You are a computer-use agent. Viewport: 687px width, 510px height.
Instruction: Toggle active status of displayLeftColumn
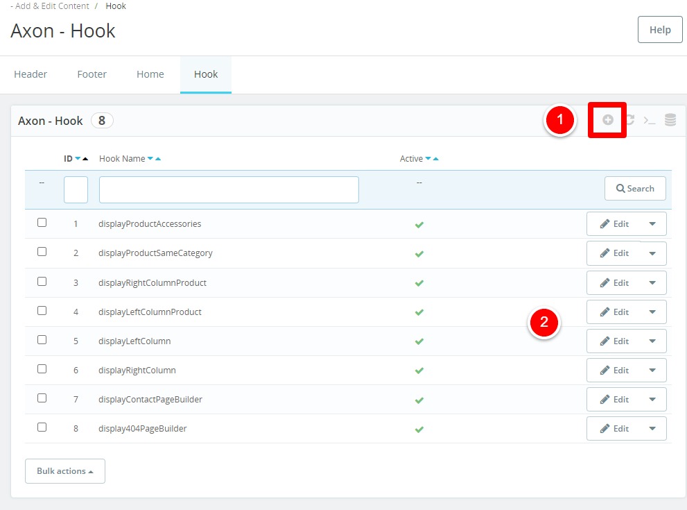click(419, 341)
